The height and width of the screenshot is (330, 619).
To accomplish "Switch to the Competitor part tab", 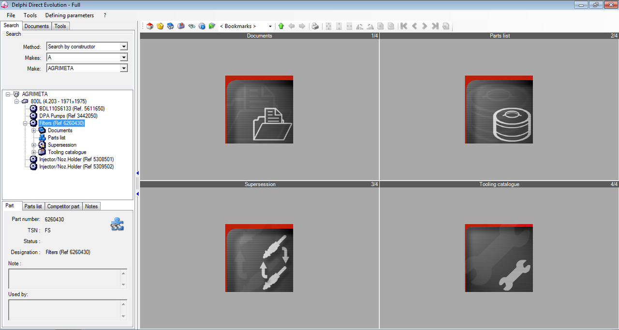I will (x=63, y=206).
